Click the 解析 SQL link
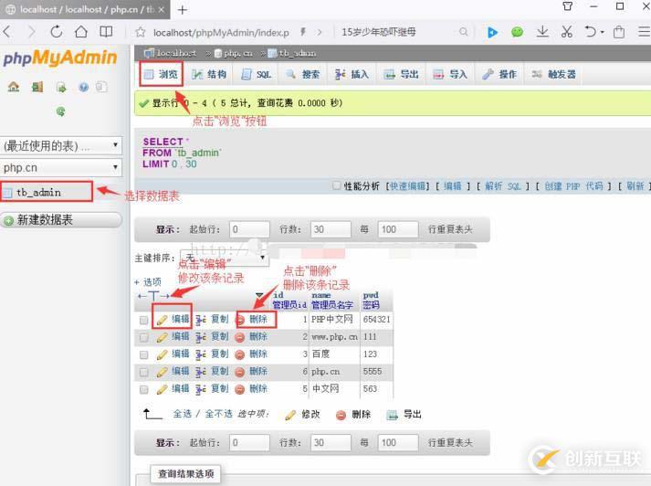 pos(503,186)
